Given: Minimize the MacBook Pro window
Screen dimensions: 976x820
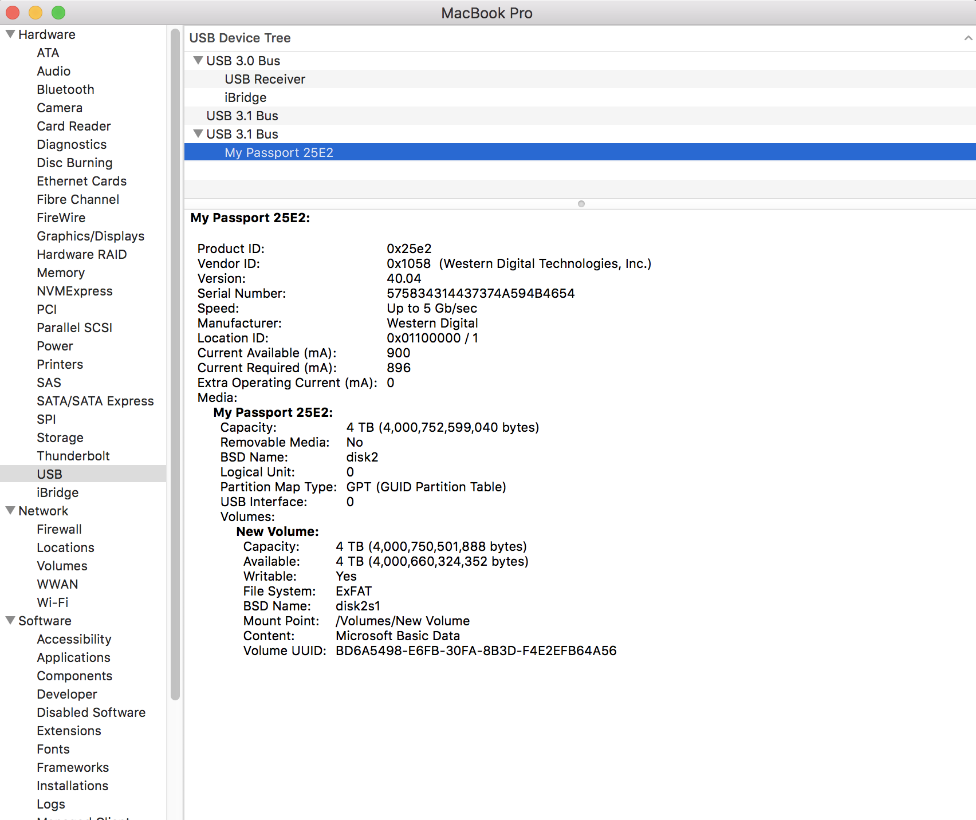Looking at the screenshot, I should coord(36,13).
